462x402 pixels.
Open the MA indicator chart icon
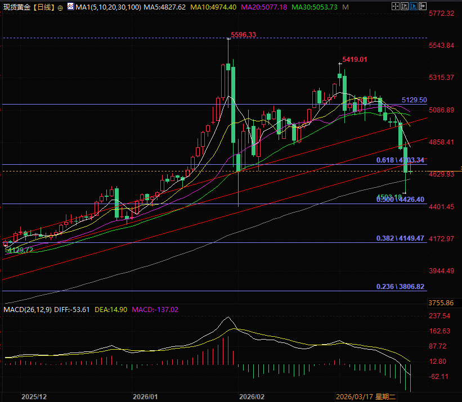click(x=70, y=6)
